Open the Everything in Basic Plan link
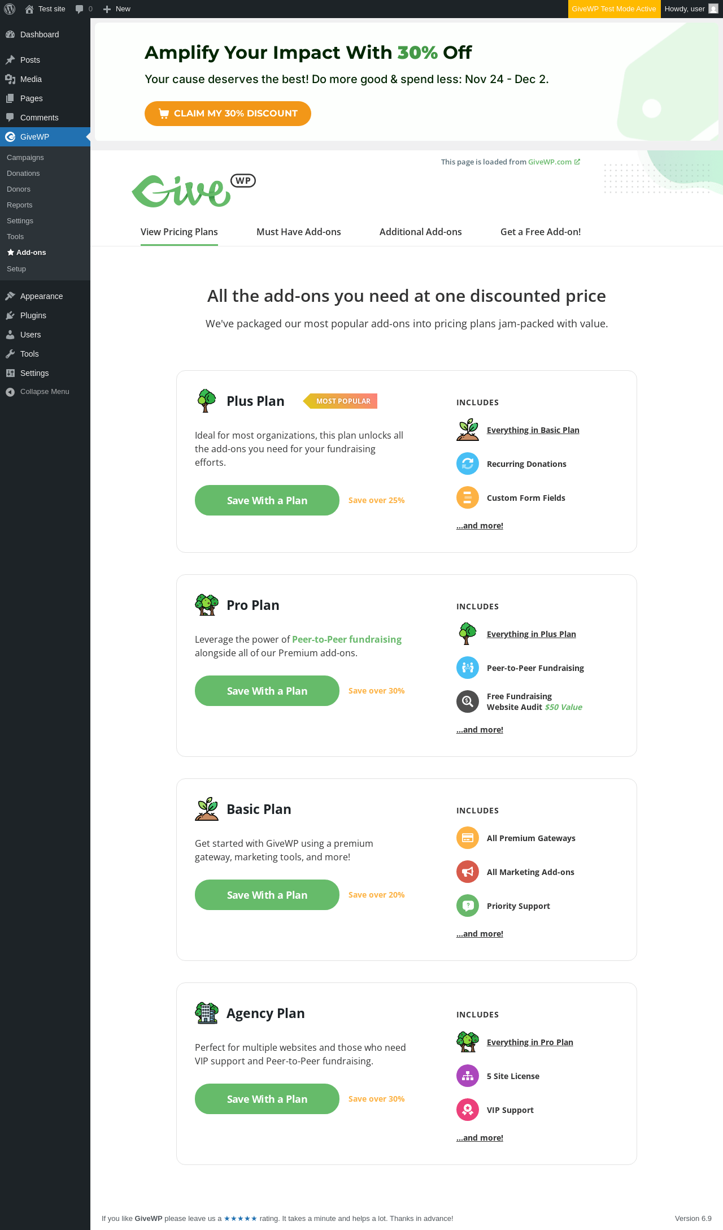Viewport: 723px width, 1230px height. click(533, 430)
